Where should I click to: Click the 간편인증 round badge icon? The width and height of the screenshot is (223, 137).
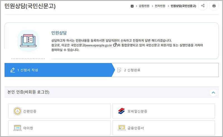click(17, 111)
